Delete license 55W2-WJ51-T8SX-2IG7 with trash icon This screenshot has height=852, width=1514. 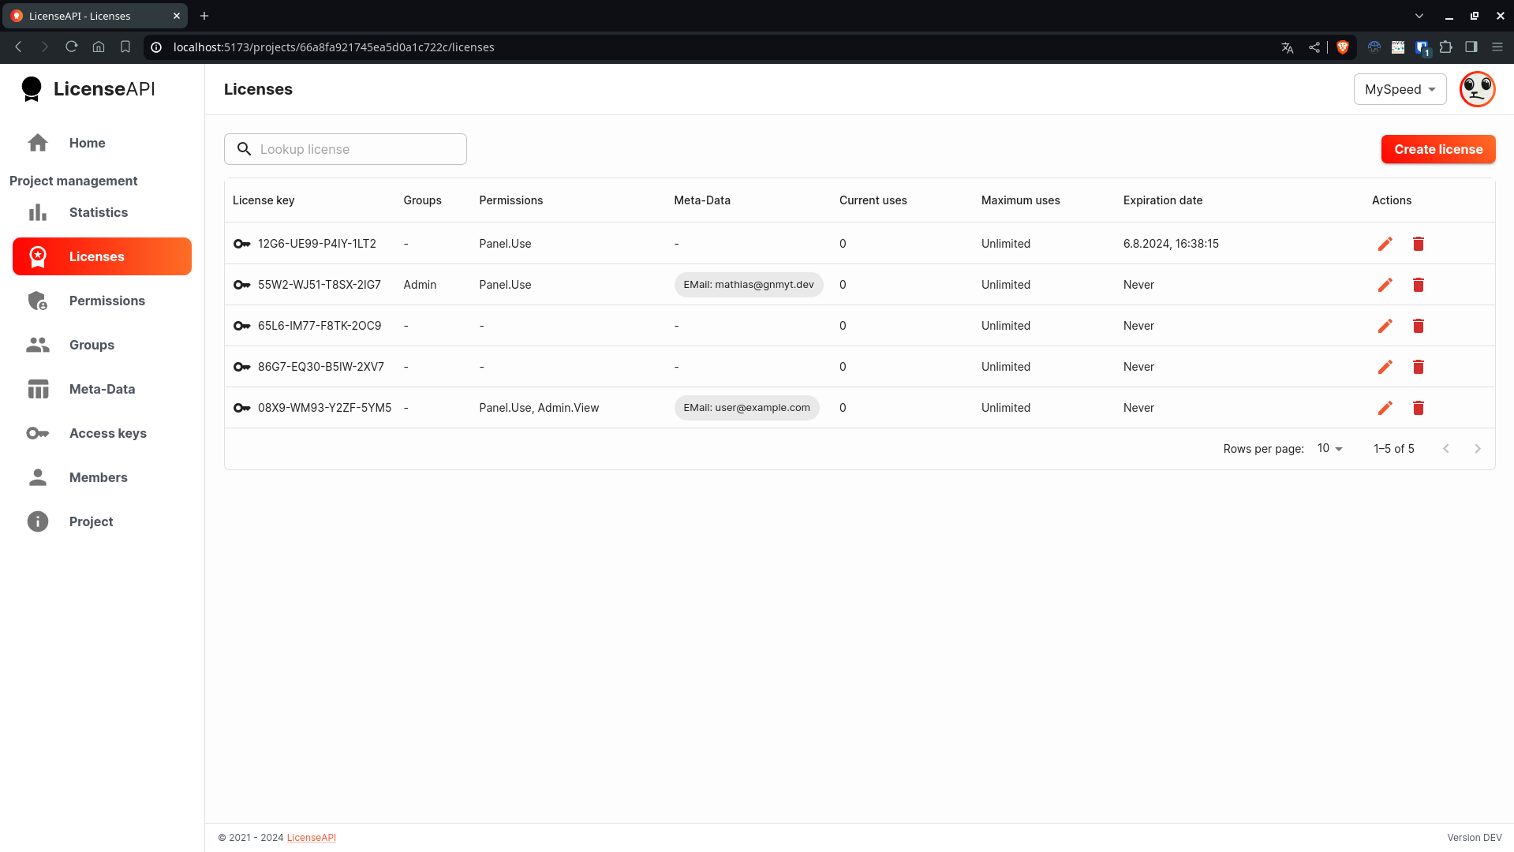point(1418,285)
